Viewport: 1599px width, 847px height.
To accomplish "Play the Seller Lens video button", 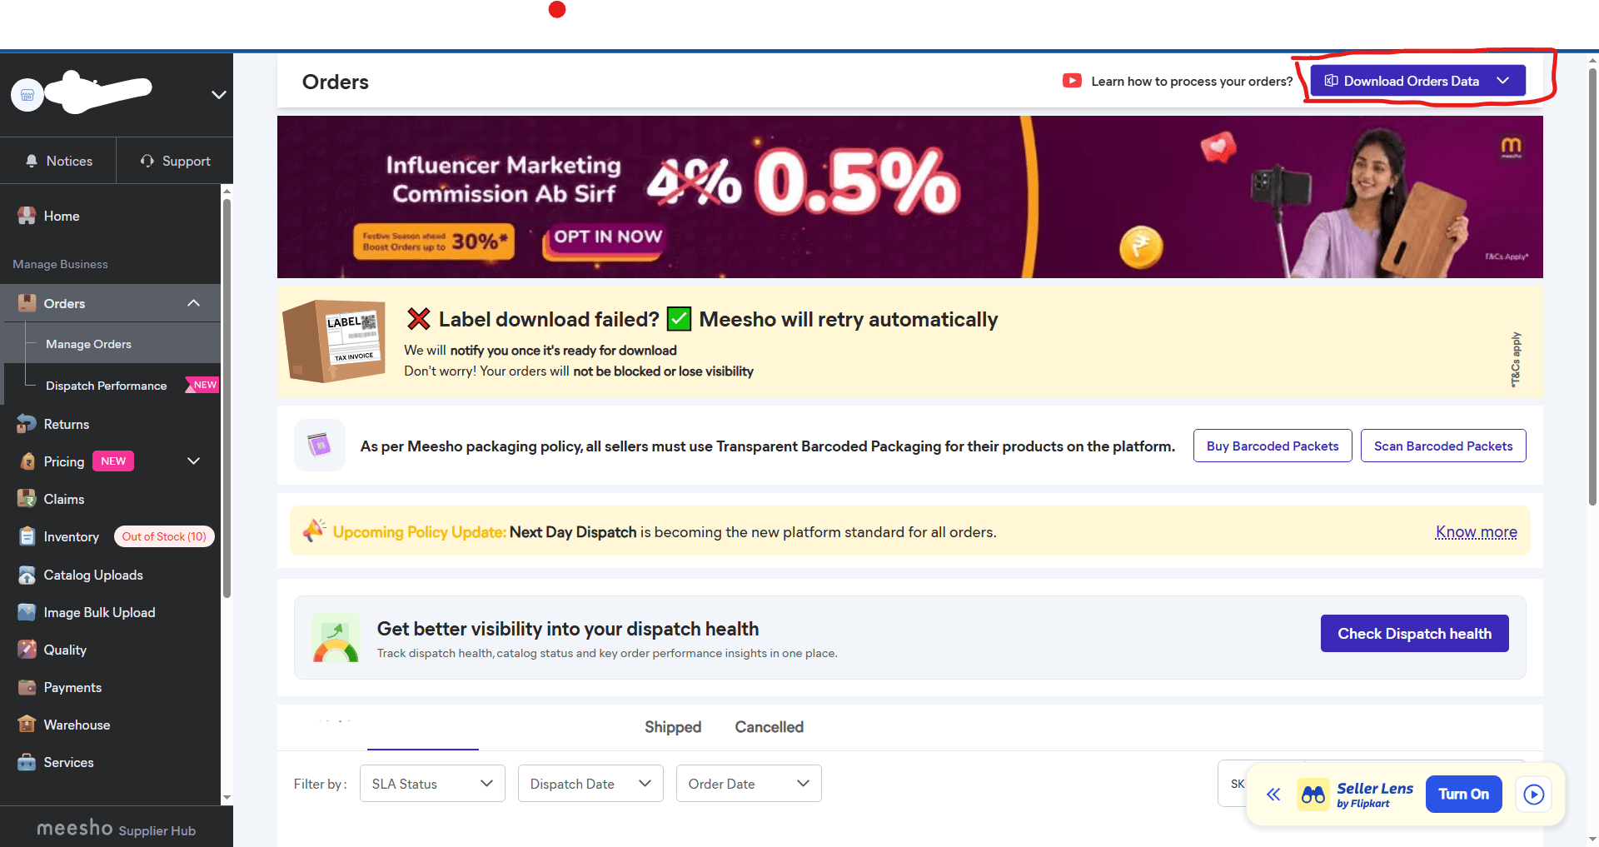I will pyautogui.click(x=1534, y=795).
